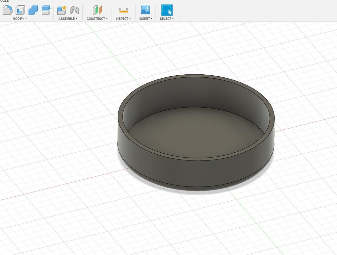
Task: Open the MODIFY dropdown menu
Action: tap(20, 19)
